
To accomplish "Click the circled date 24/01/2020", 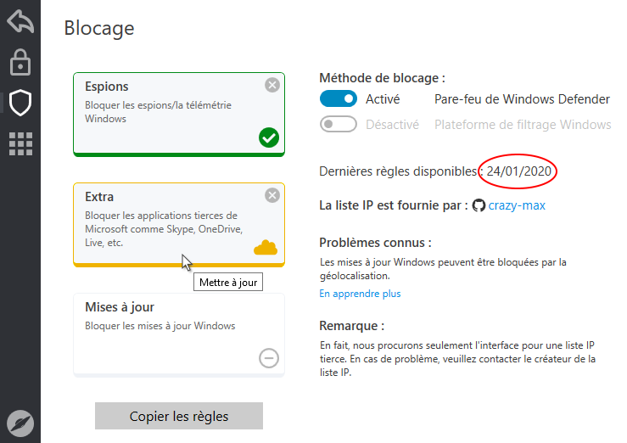I will tap(519, 171).
